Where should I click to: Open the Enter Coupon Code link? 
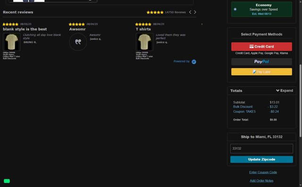[x=263, y=172]
